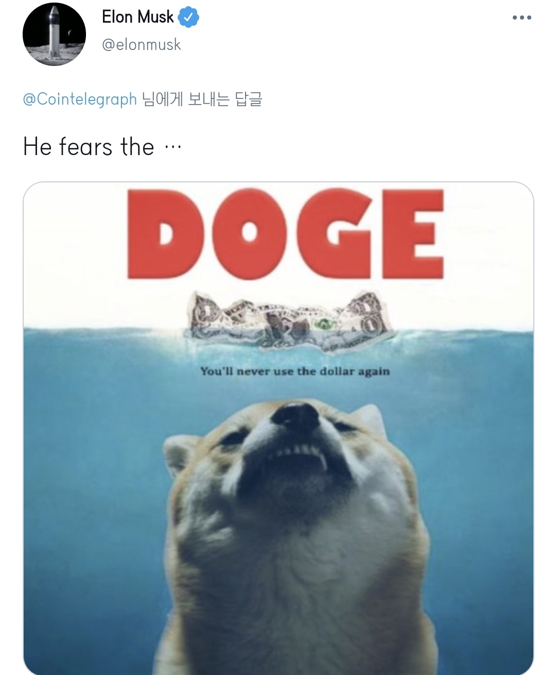Open the @Cointelegraph mention link
The width and height of the screenshot is (556, 675).
coord(80,98)
